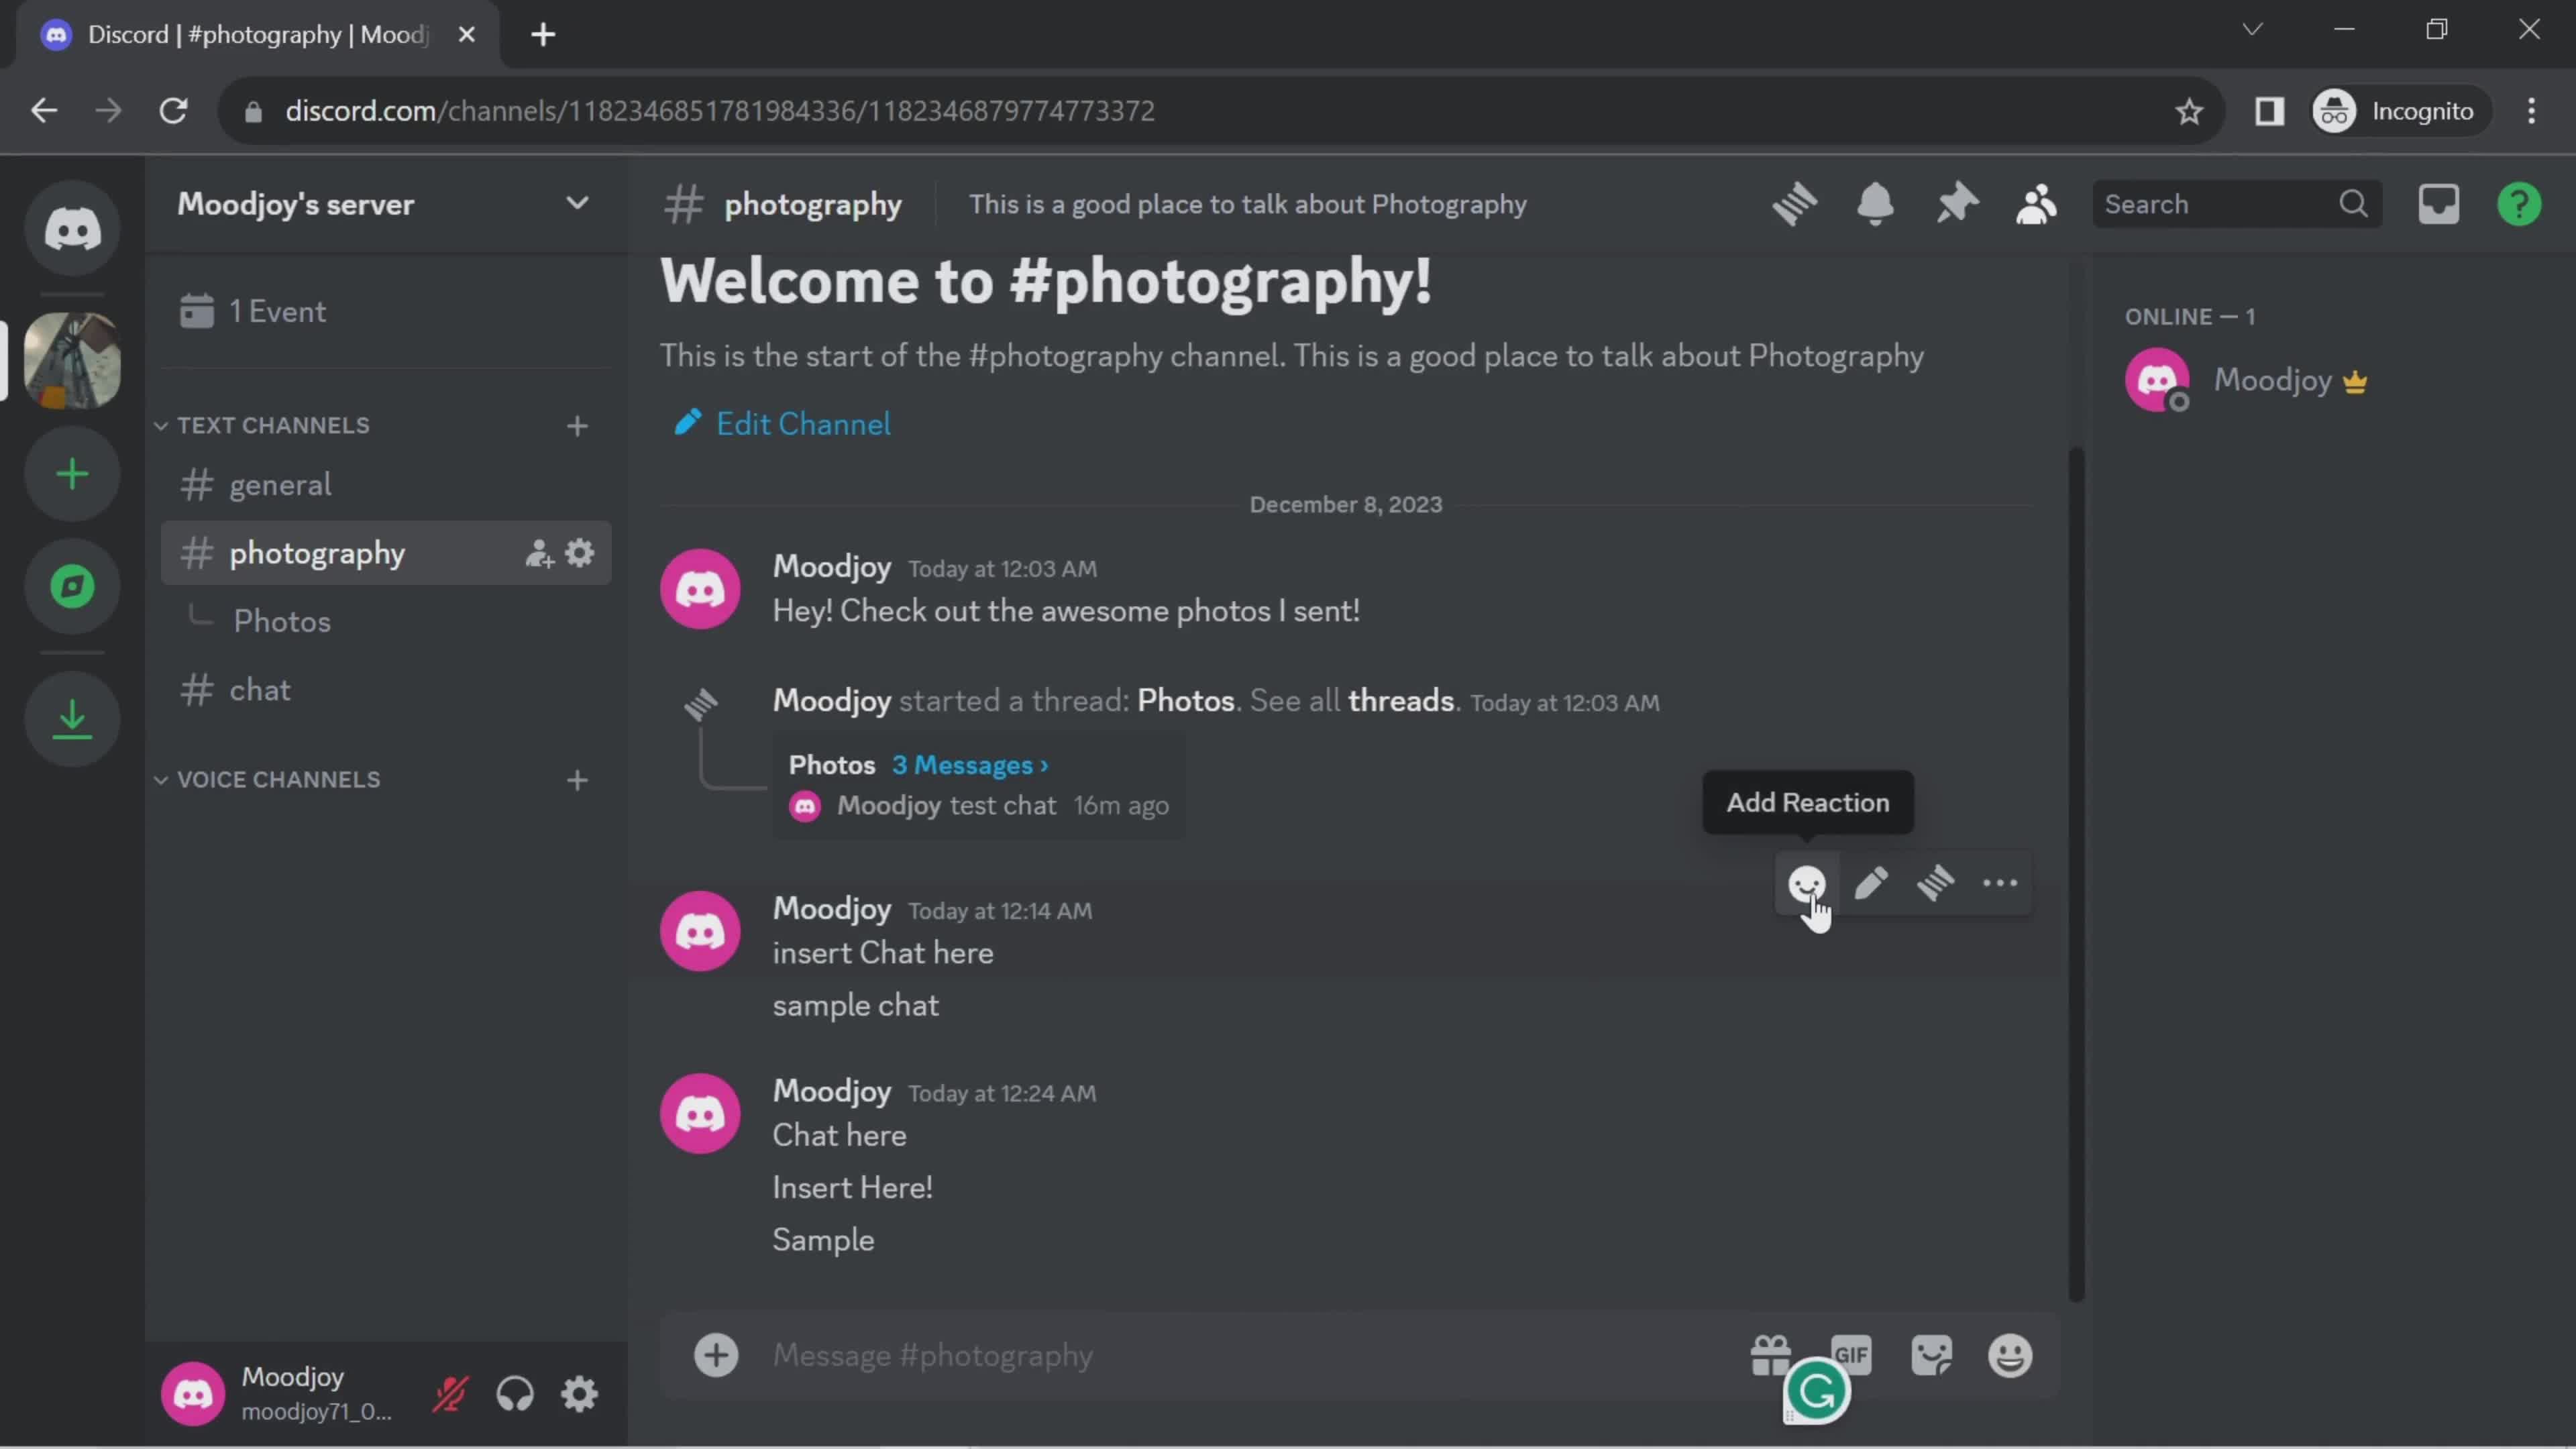This screenshot has height=1449, width=2576.
Task: Click chat area vertical scrollbar
Action: point(2076,875)
